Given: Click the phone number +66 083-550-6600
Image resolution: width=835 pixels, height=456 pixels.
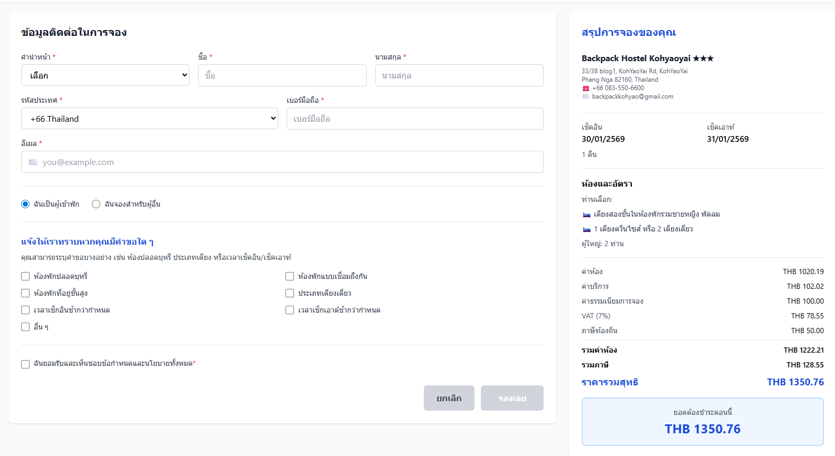Looking at the screenshot, I should click(x=618, y=88).
